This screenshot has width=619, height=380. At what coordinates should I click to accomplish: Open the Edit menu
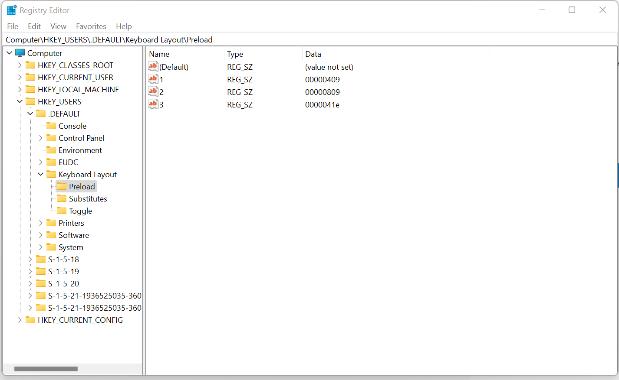click(34, 26)
